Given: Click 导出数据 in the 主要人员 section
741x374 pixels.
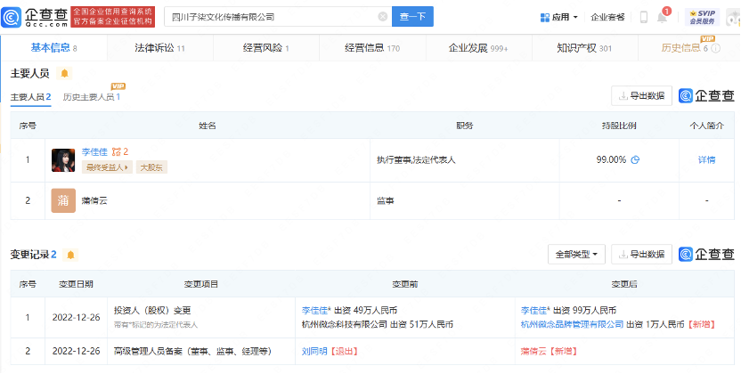Looking at the screenshot, I should 641,96.
